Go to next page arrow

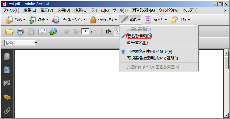tap(76, 31)
